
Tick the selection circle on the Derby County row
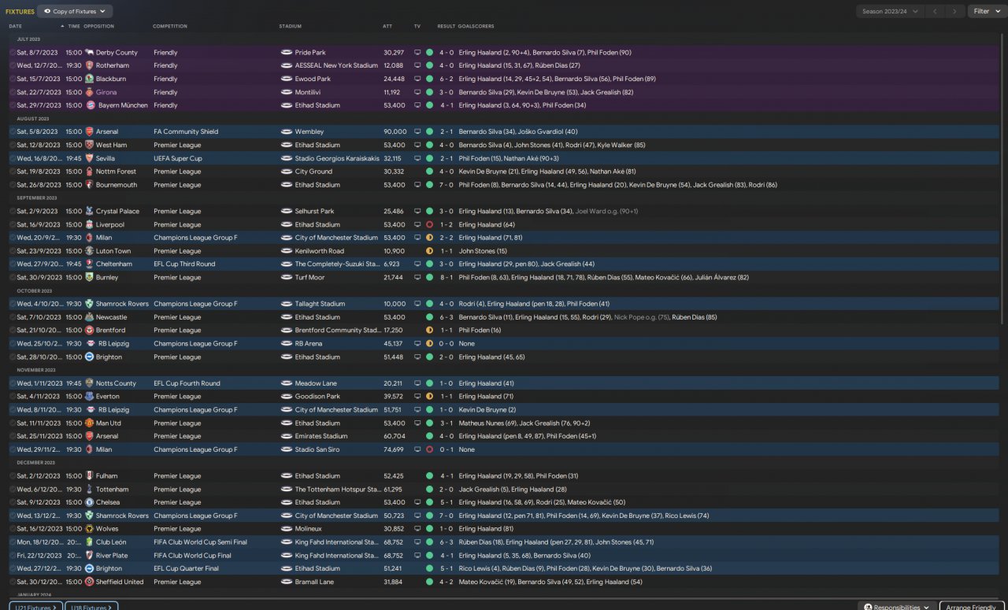[x=12, y=53]
